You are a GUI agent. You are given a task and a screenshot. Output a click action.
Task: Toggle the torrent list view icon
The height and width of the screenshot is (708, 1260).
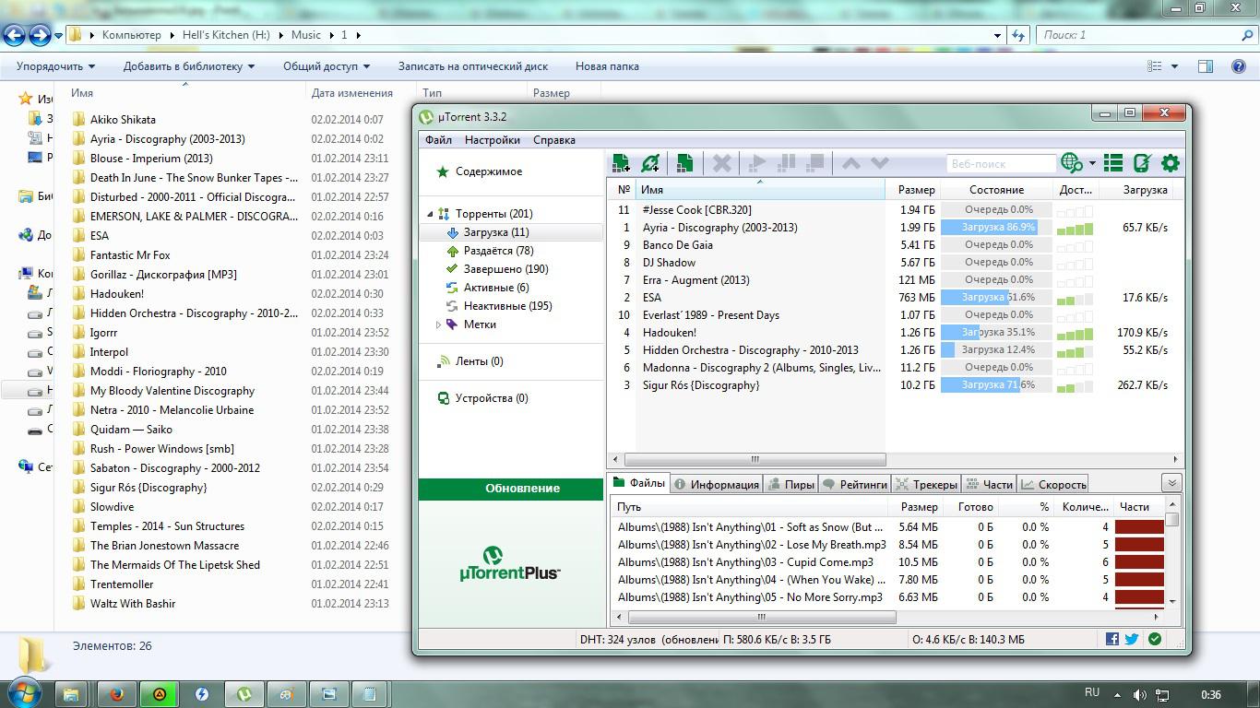tap(1113, 163)
